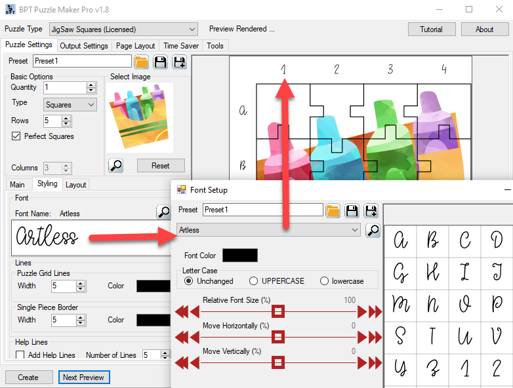Open font browser magnifier next to Font Name
The width and height of the screenshot is (513, 388).
click(x=163, y=212)
